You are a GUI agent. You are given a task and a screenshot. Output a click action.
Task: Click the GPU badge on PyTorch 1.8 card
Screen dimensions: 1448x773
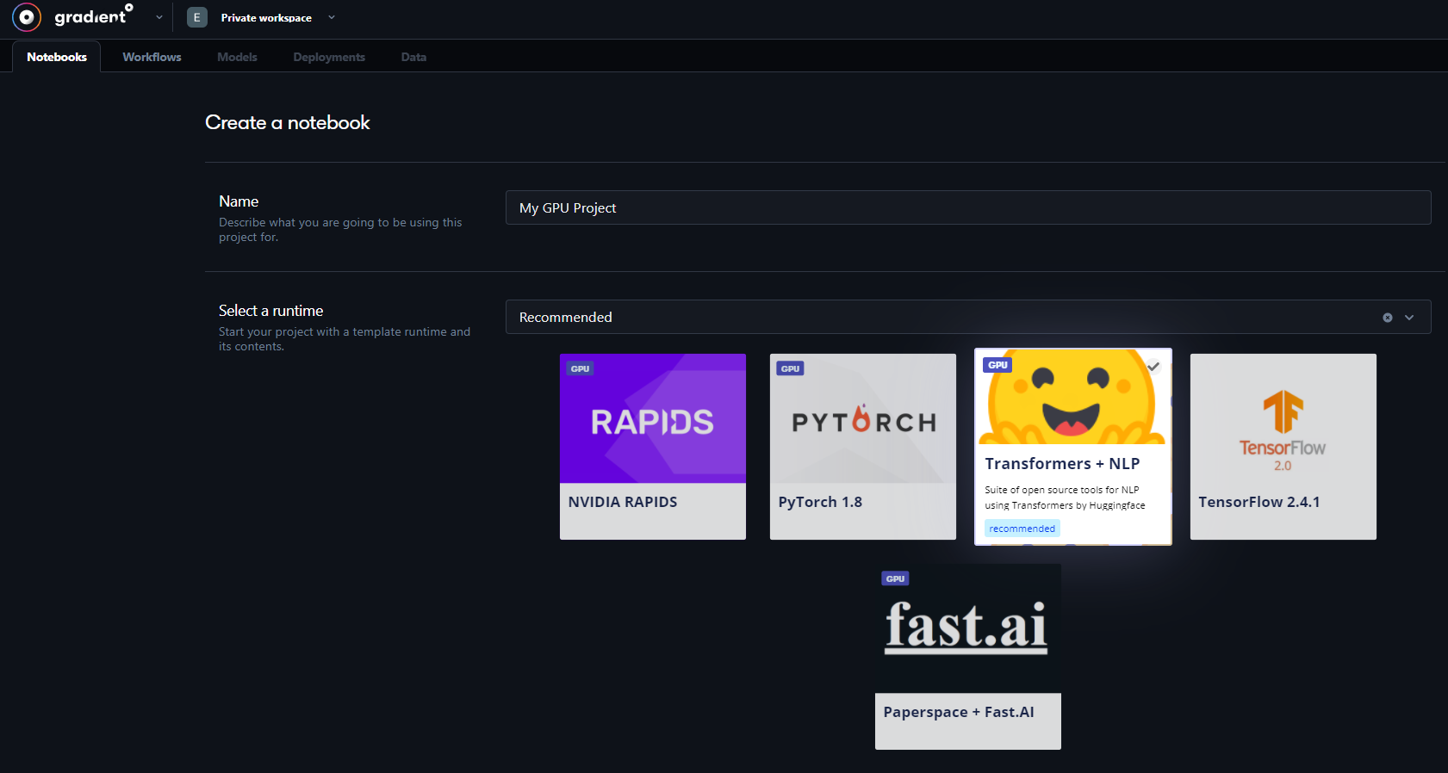click(791, 368)
